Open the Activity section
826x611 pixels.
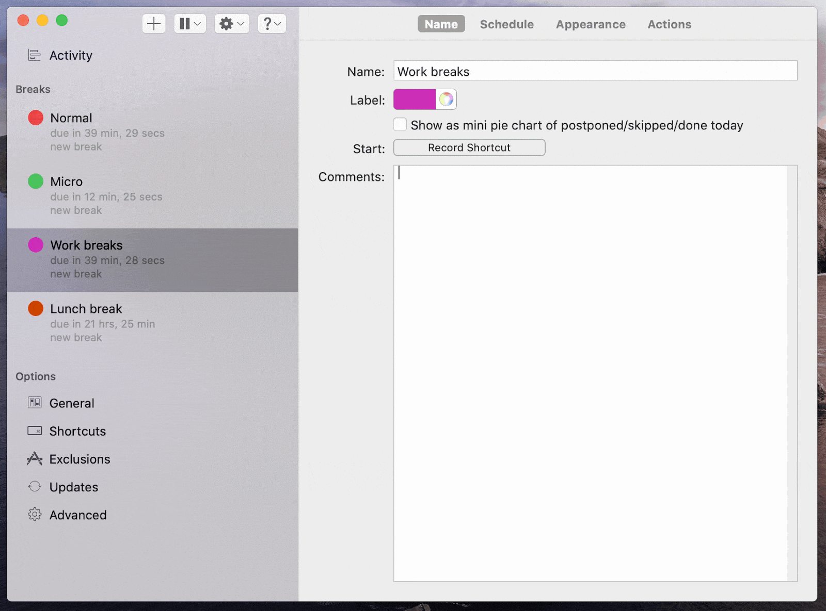point(71,55)
